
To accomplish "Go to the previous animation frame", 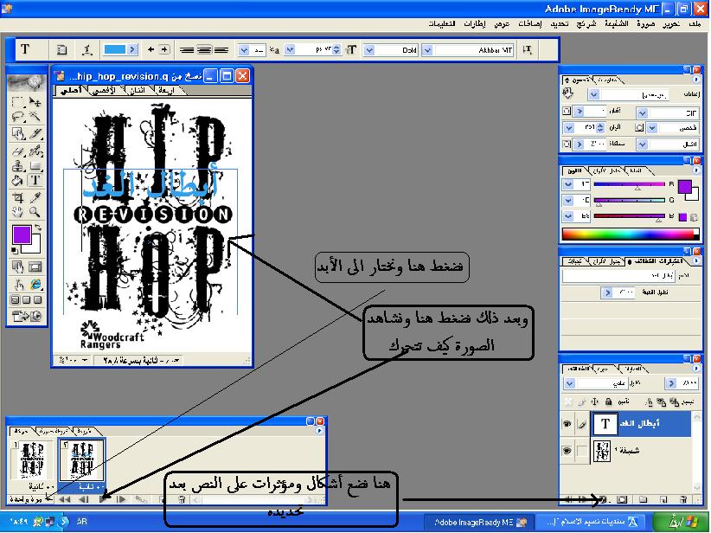I will click(84, 499).
